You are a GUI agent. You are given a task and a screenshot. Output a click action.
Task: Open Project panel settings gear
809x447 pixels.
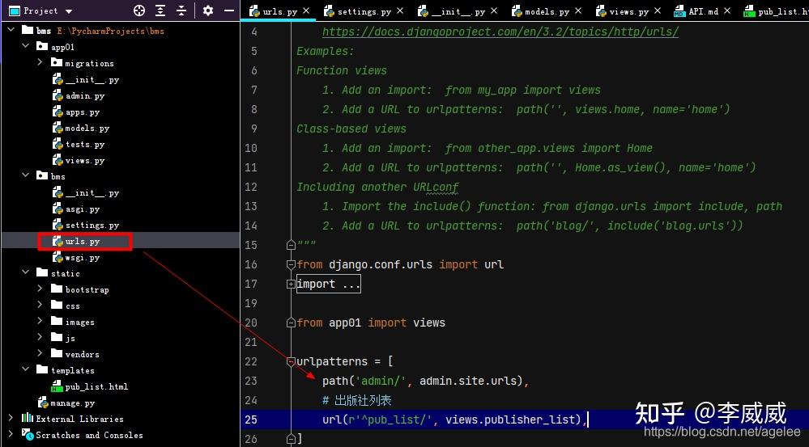point(208,11)
